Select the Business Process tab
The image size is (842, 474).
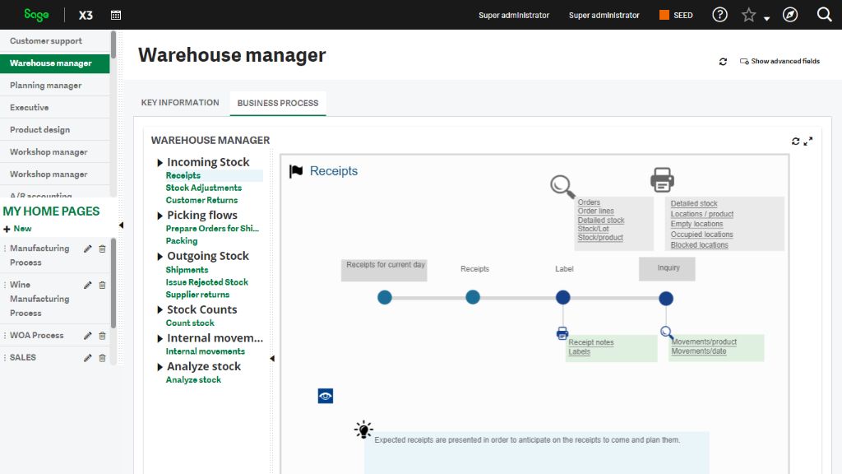coord(278,103)
